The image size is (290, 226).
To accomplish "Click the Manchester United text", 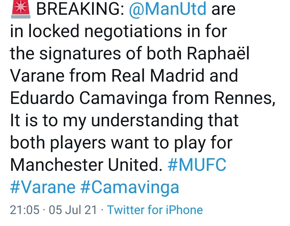I will 84,165.
